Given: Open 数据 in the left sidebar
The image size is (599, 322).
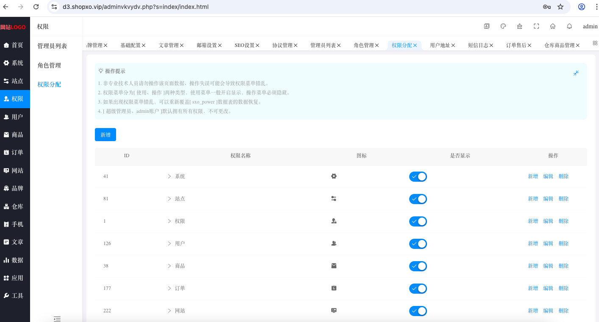Looking at the screenshot, I should coord(15,260).
